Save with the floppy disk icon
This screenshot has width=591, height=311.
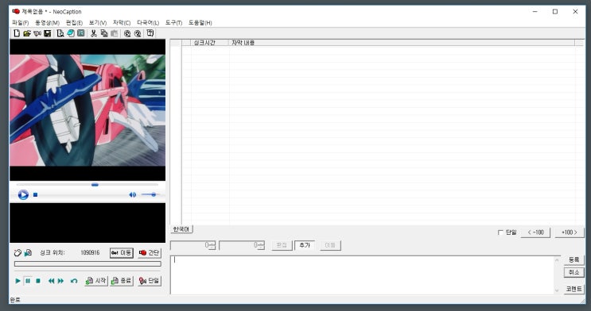[x=48, y=33]
